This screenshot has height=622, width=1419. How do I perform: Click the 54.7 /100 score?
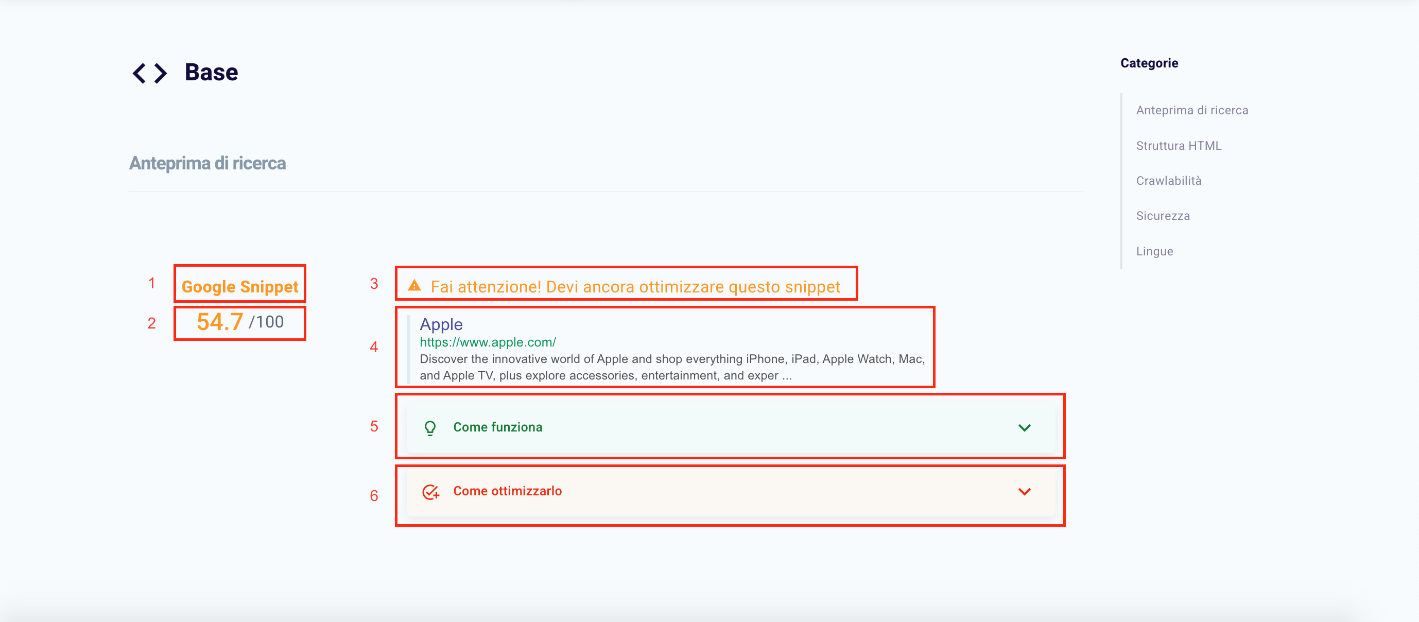tap(240, 322)
